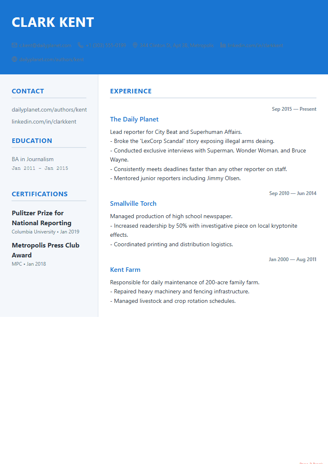328x464 pixels.
Task: Click the LinkedIn icon in header
Action: pos(223,45)
